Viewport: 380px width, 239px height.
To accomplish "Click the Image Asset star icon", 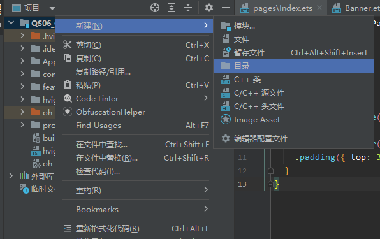I will tap(226, 119).
